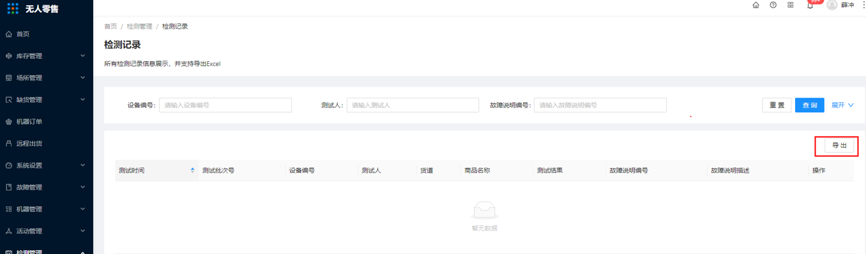866x254 pixels.
Task: Expand the 故障管理 submenu arrow
Action: 82,187
